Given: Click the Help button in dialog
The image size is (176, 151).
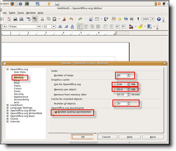Looking at the screenshot, I should [130, 137].
